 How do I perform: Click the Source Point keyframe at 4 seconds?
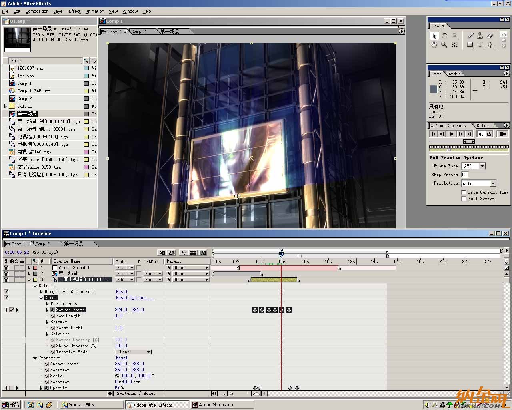[x=262, y=310]
